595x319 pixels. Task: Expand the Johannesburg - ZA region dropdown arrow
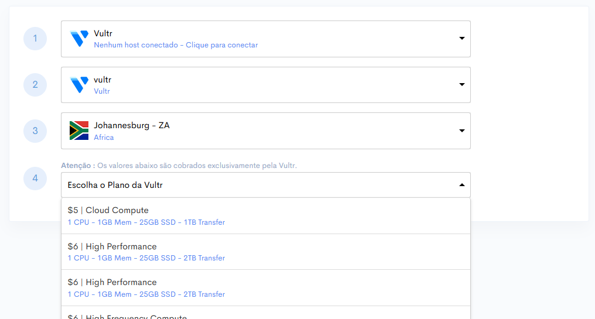tap(462, 131)
